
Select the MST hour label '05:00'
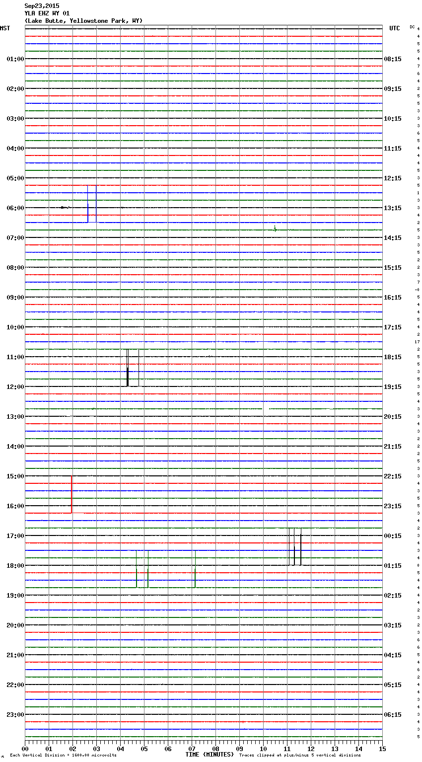coord(15,178)
